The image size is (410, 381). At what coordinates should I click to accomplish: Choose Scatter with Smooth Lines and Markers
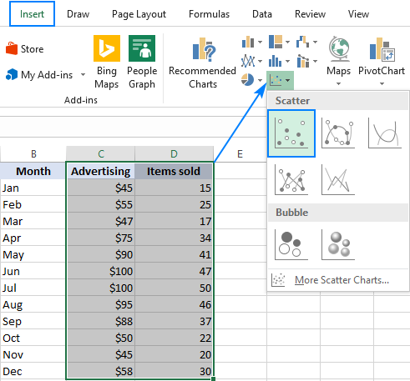[x=338, y=133]
